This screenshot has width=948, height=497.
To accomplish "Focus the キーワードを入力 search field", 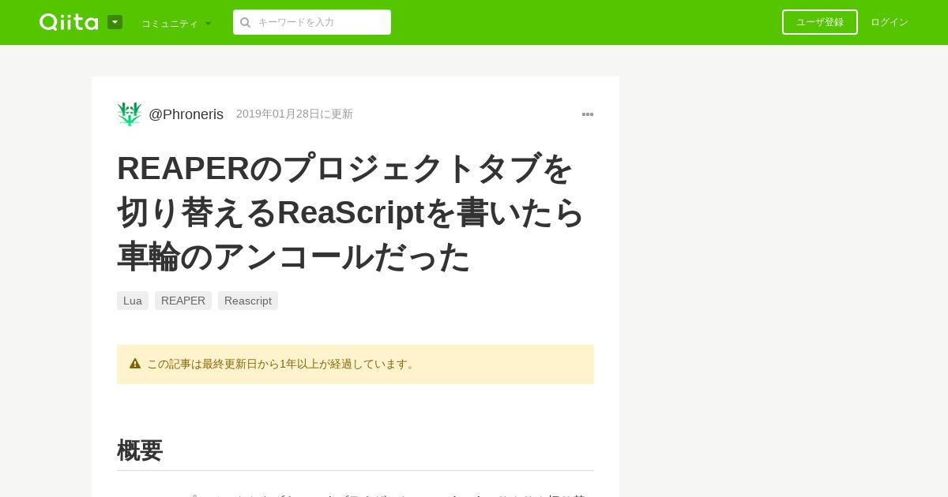I will tap(312, 22).
